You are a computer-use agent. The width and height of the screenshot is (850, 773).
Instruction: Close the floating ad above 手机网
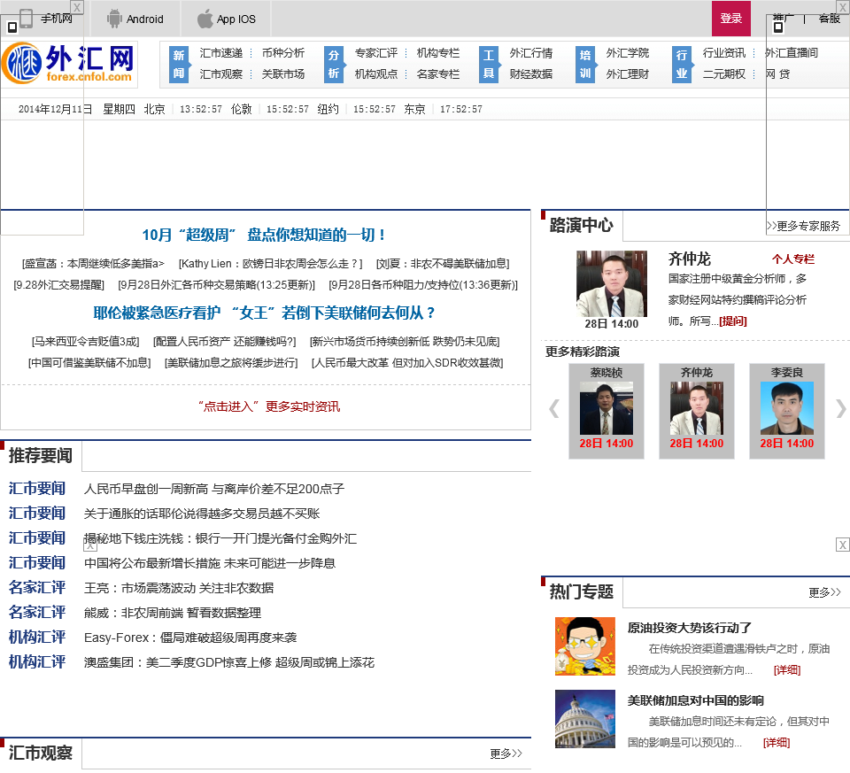(x=77, y=8)
